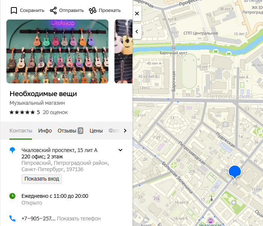Click the Показать вход button
Screen dimensions: 263x226
click(x=42, y=179)
